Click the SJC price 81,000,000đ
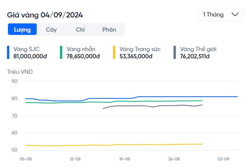The height and width of the screenshot is (168, 252). click(x=30, y=56)
